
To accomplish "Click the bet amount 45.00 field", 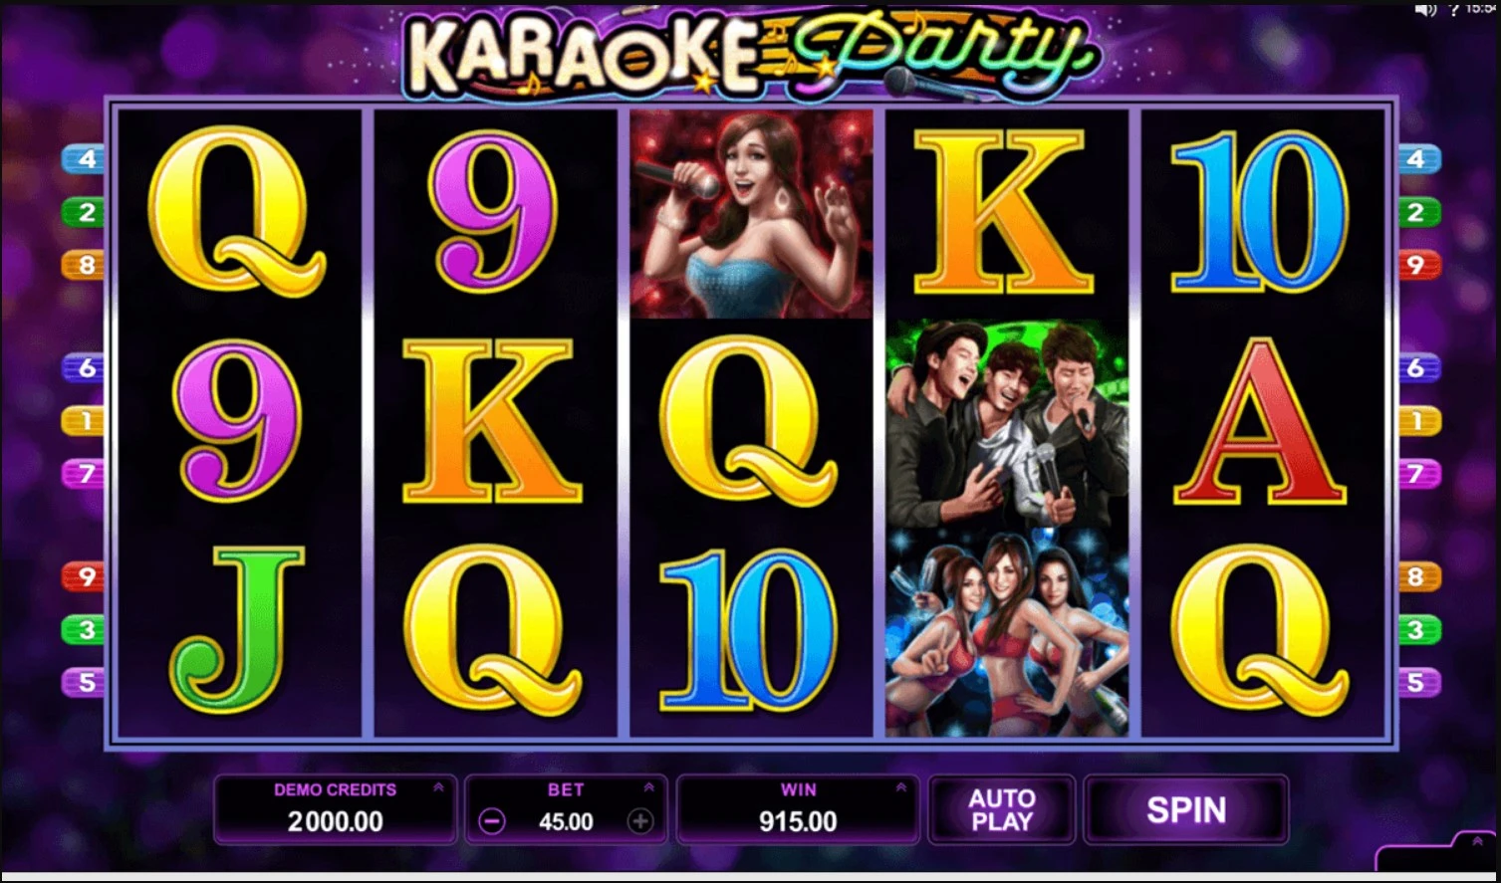I will [x=566, y=821].
